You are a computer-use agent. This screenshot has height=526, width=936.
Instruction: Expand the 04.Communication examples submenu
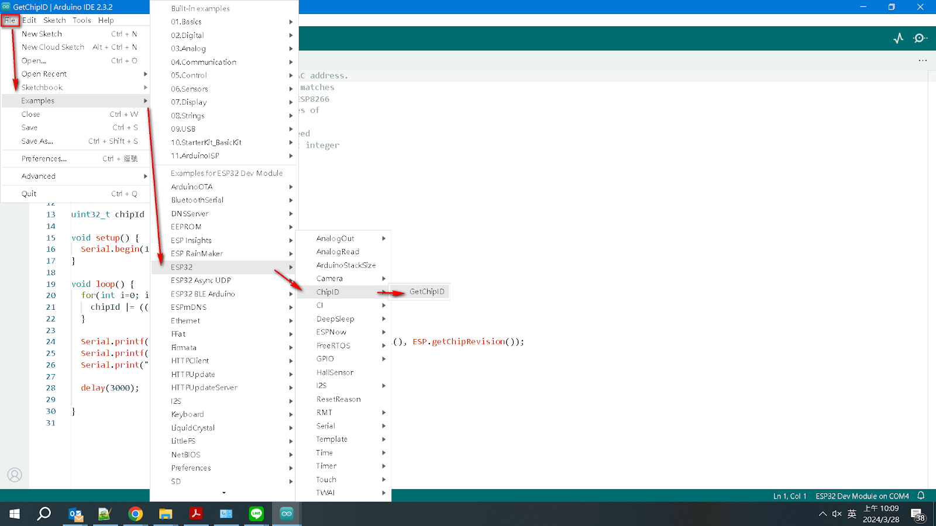pos(225,62)
